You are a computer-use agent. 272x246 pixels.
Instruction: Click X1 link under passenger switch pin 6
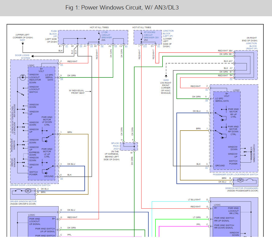click(x=207, y=168)
